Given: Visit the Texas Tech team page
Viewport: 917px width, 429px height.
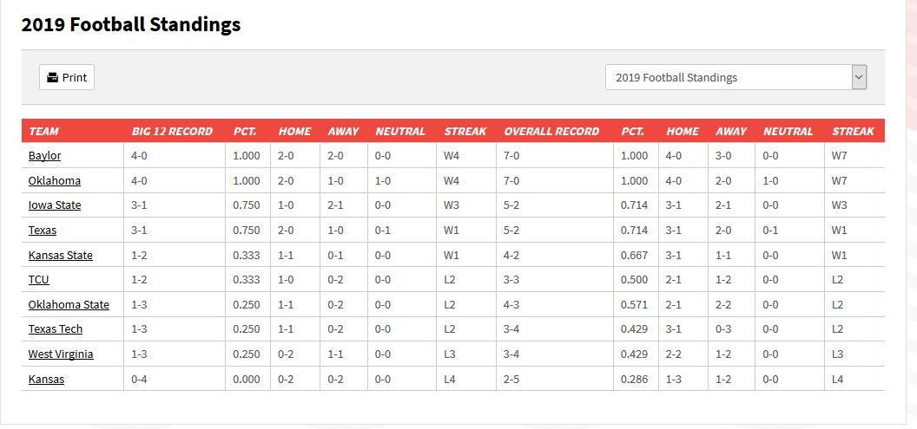Looking at the screenshot, I should [x=55, y=329].
